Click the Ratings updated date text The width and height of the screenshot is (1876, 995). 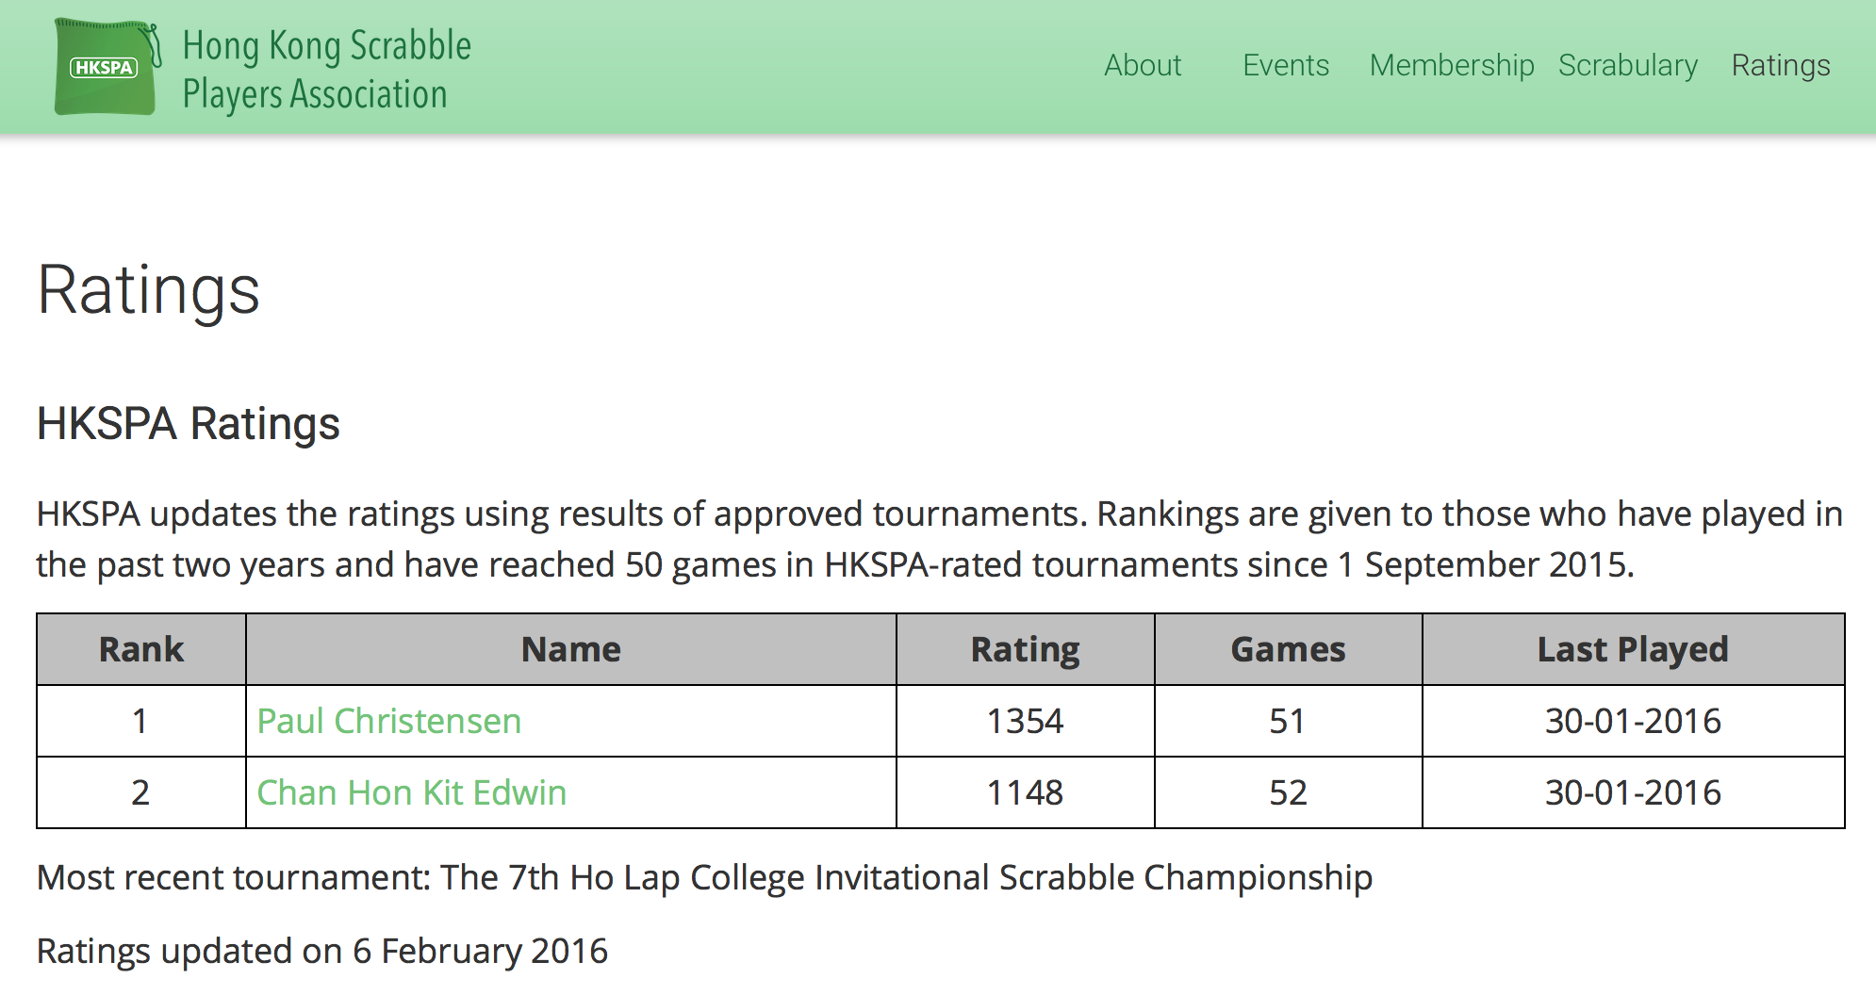tap(322, 952)
